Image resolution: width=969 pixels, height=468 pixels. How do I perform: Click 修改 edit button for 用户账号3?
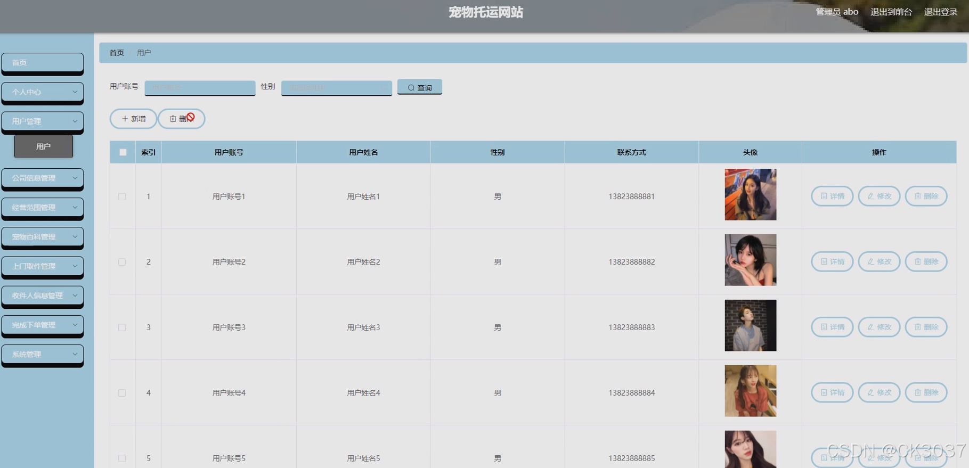pos(879,327)
